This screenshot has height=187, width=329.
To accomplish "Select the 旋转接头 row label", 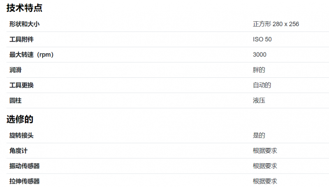I will (x=21, y=135).
